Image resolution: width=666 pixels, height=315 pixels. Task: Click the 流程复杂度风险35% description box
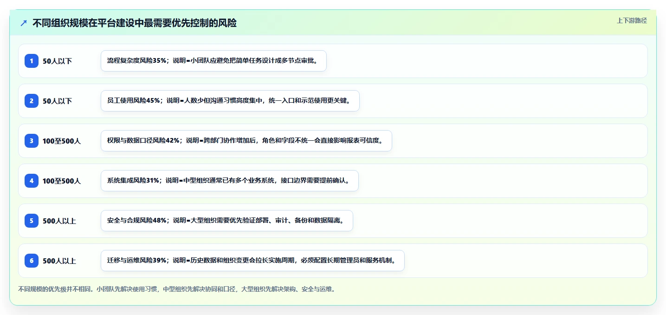213,61
